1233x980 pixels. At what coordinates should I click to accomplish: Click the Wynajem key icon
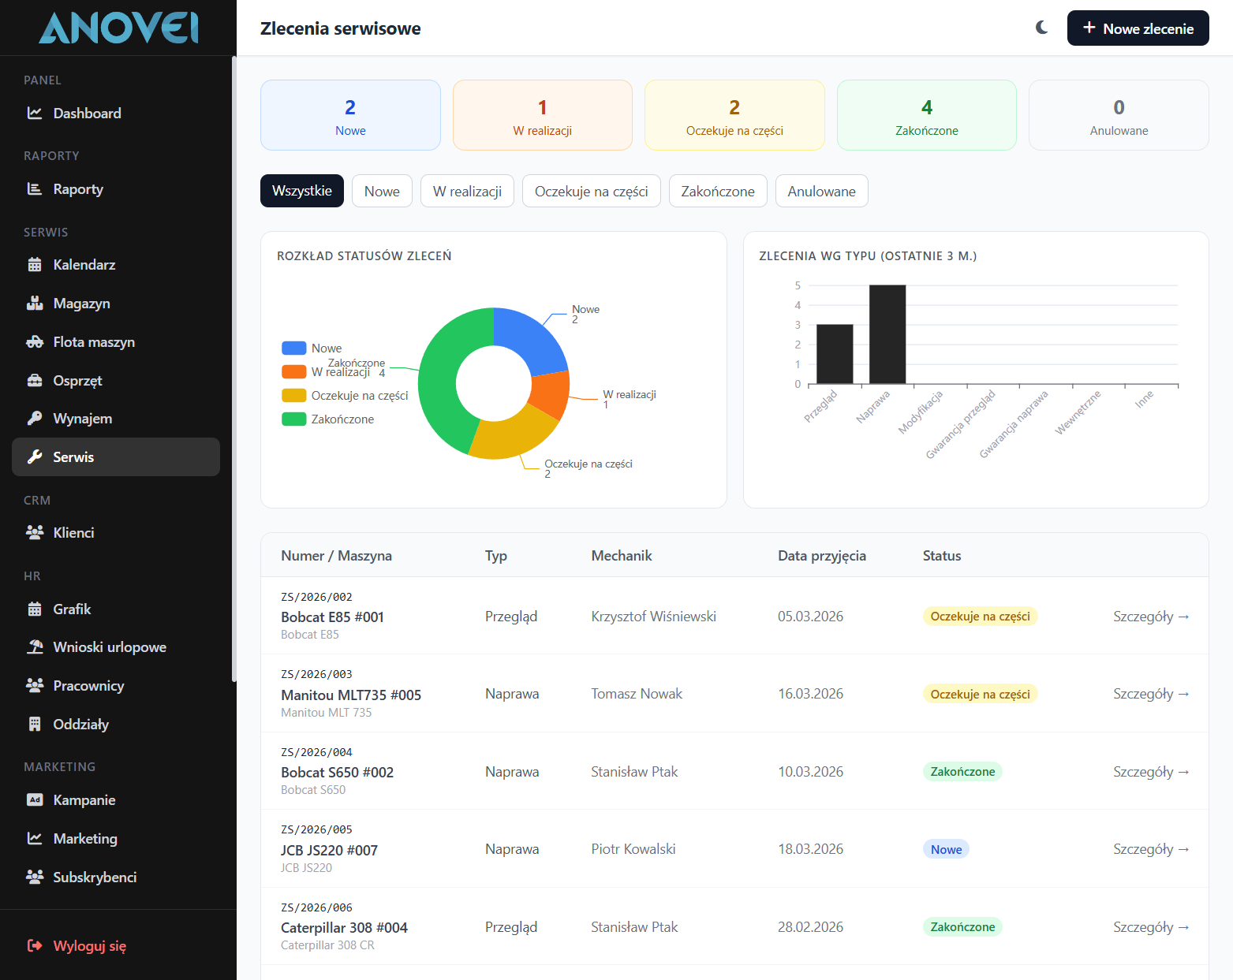coord(35,419)
